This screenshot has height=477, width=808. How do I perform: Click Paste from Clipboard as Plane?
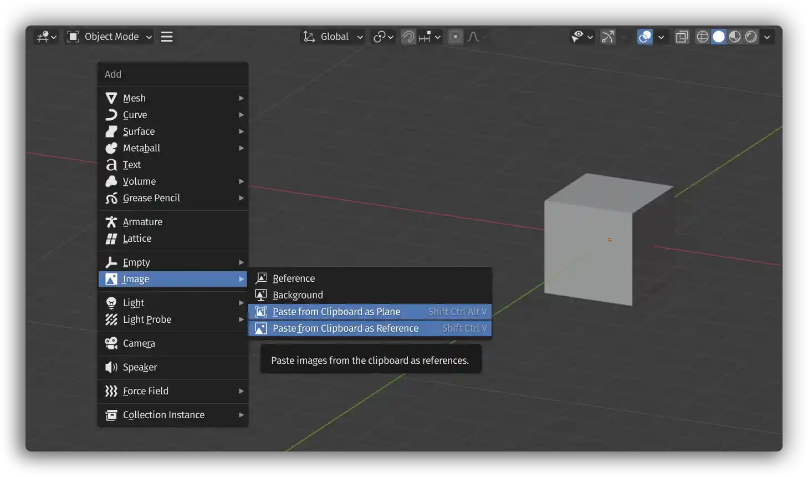pos(336,311)
